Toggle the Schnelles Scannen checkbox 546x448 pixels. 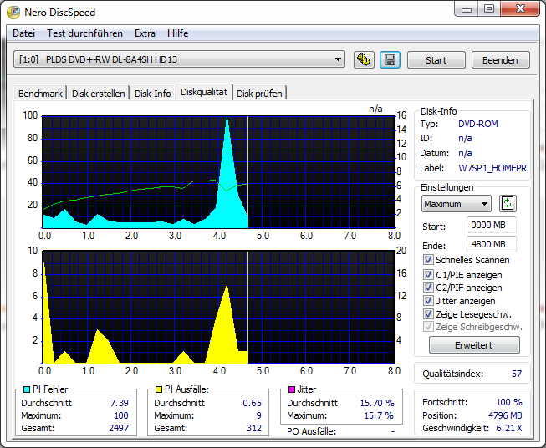[x=428, y=260]
